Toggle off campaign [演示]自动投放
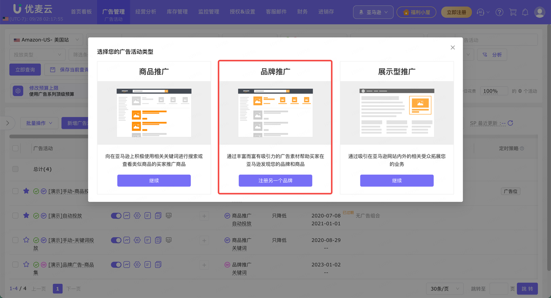Viewport: 551px width, 298px height. point(116,215)
